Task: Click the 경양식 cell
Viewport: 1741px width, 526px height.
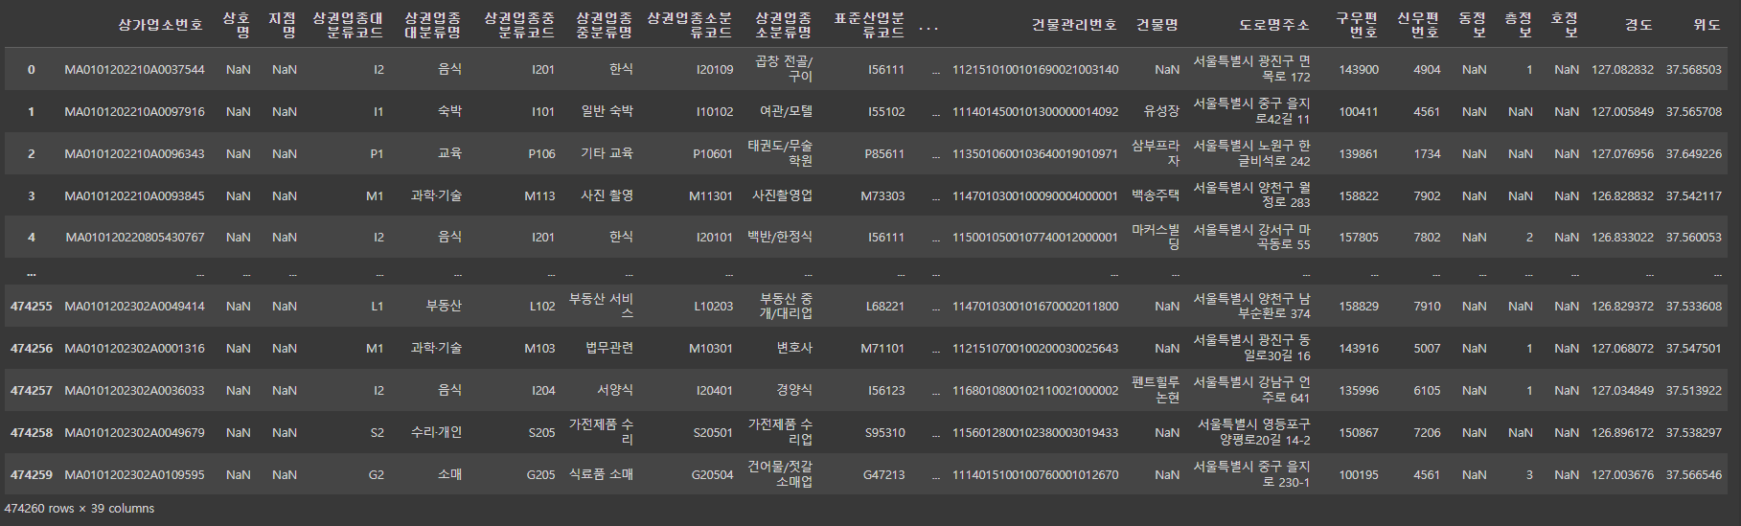Action: coord(794,390)
